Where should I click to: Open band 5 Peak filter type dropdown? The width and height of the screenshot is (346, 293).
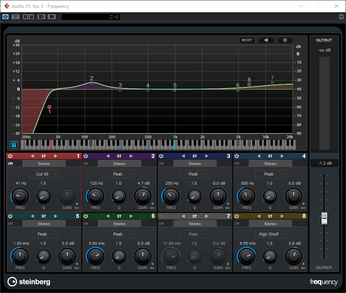point(44,234)
